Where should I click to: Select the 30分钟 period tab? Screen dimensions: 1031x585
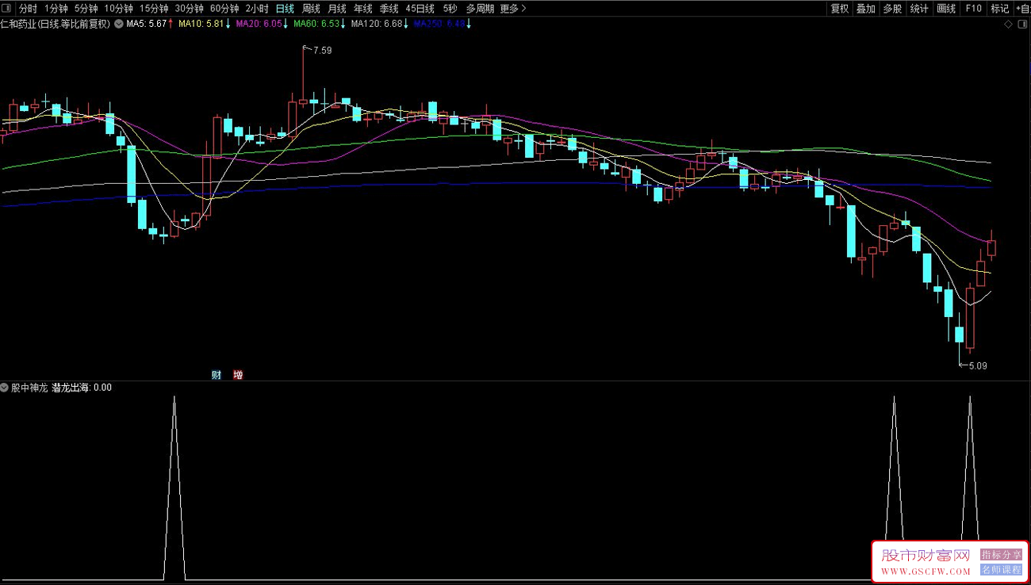pyautogui.click(x=190, y=9)
